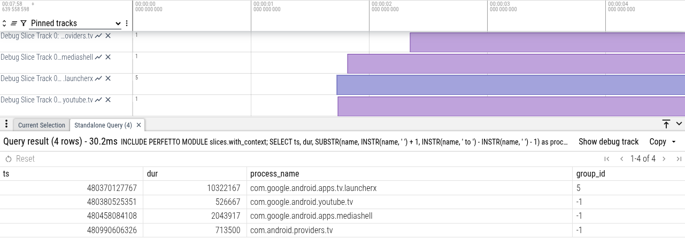
Task: Close the Standalone Query tab
Action: click(x=138, y=125)
